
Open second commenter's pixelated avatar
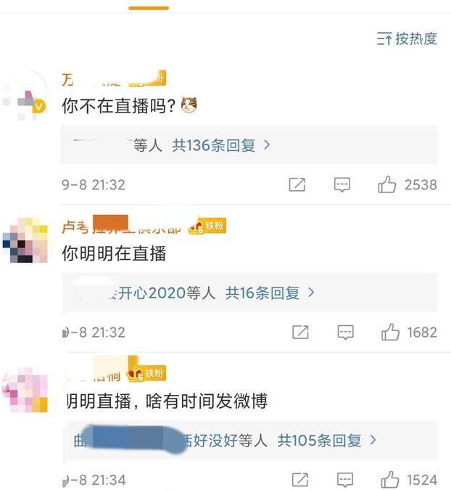(x=25, y=240)
